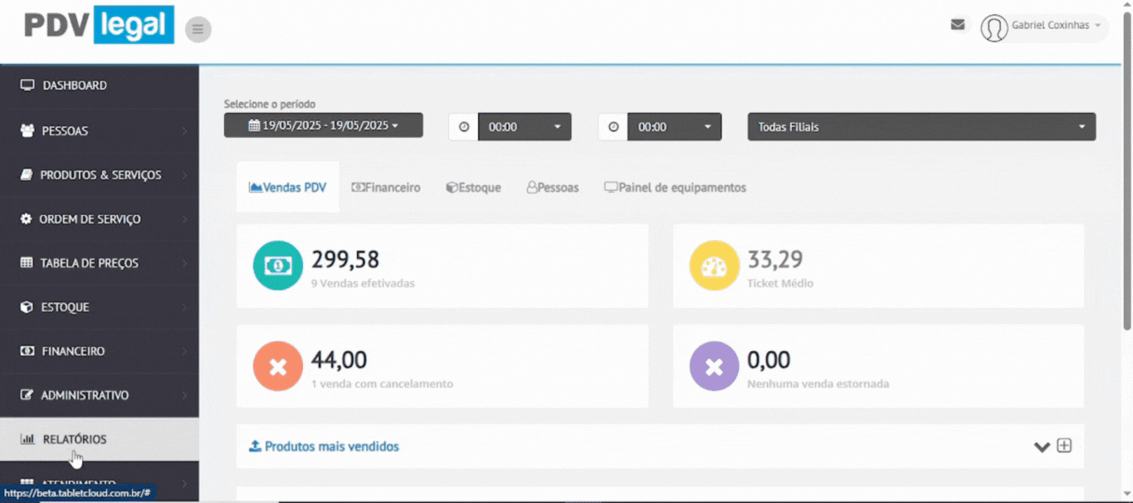Open the first 00:00 time dropdown
1133x503 pixels.
[524, 127]
